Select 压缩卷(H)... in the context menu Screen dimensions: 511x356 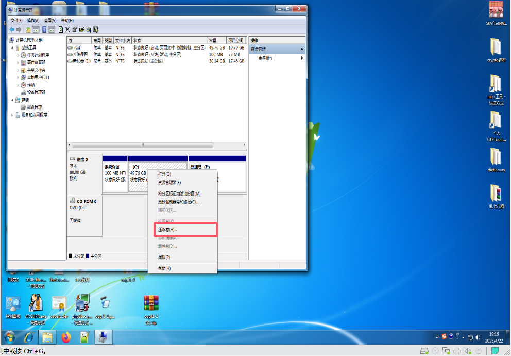coord(167,230)
